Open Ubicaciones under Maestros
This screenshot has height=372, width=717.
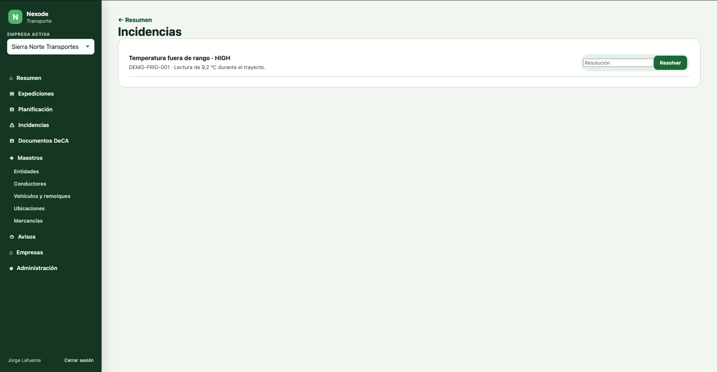(29, 208)
